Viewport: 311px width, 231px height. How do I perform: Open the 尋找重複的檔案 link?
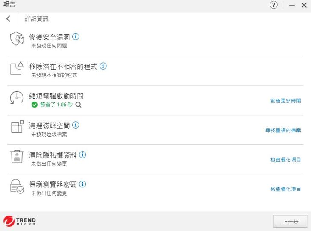pos(283,130)
